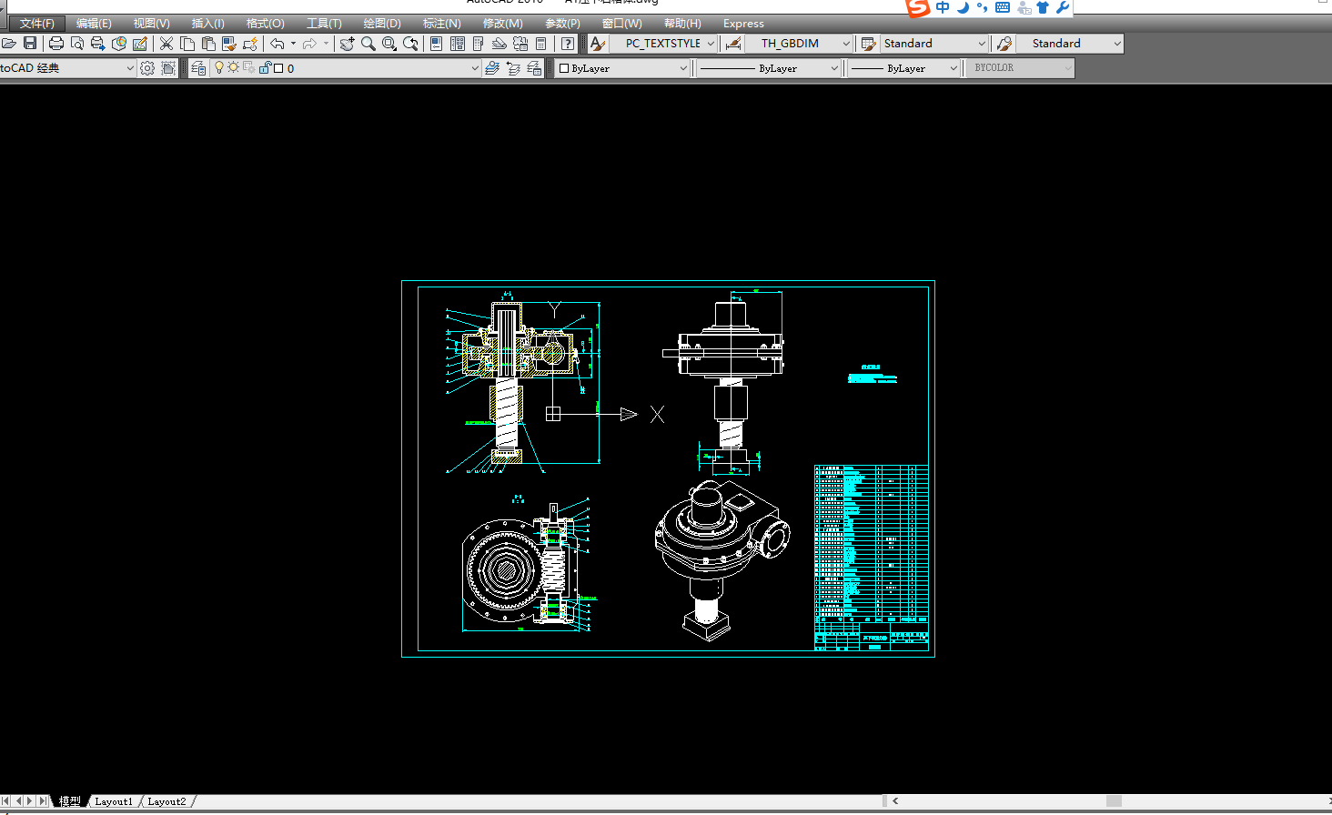Open the Properties palette

tap(437, 44)
